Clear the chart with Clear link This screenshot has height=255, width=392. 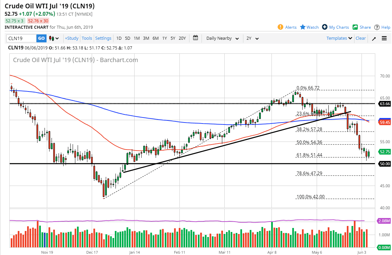pos(361,38)
